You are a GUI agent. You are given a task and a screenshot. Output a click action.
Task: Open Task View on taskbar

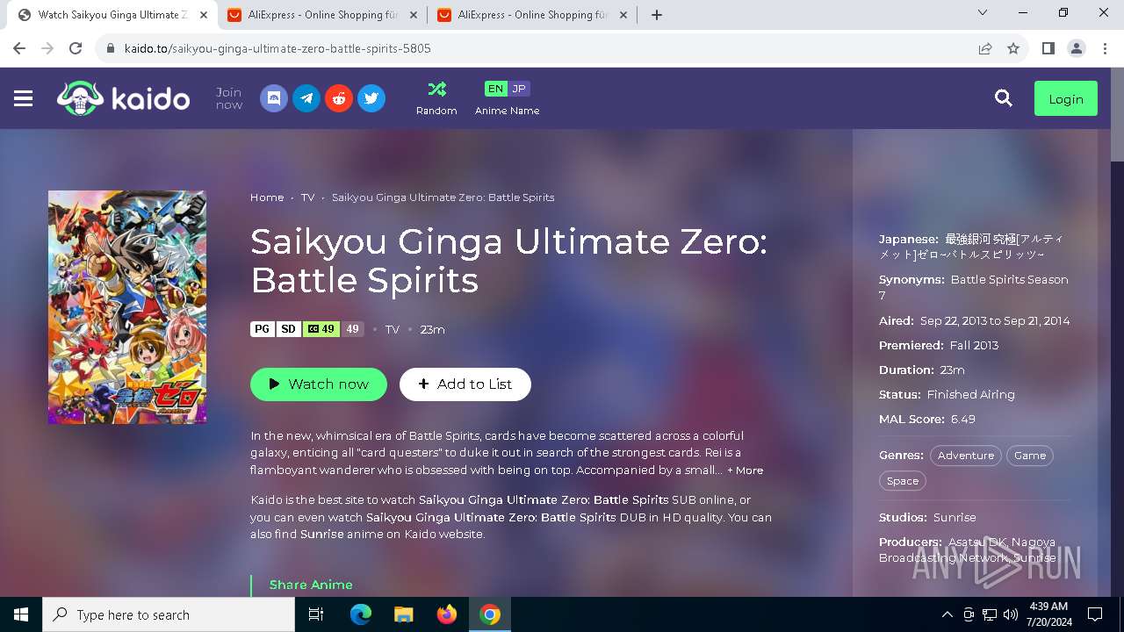(316, 614)
